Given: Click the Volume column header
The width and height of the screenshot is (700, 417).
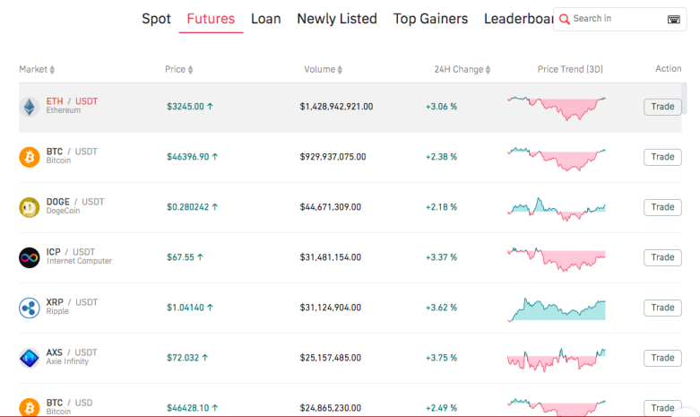Looking at the screenshot, I should pyautogui.click(x=320, y=70).
